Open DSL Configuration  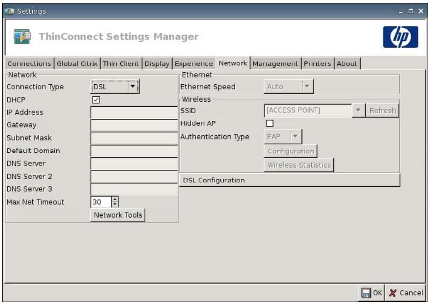pyautogui.click(x=290, y=180)
